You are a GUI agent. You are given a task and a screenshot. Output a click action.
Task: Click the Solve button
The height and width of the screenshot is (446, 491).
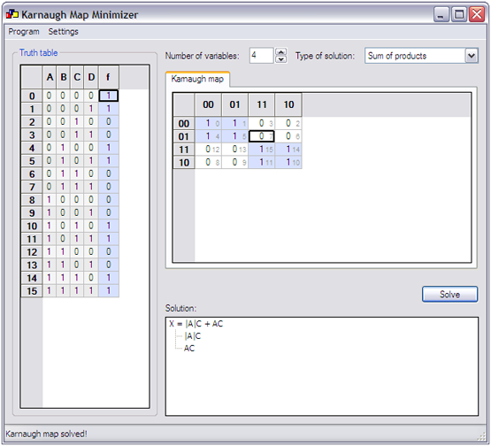(449, 294)
